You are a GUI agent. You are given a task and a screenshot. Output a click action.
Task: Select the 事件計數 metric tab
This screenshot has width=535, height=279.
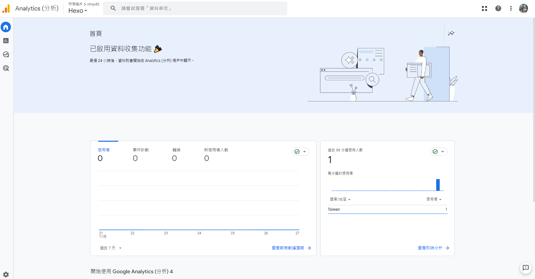141,155
